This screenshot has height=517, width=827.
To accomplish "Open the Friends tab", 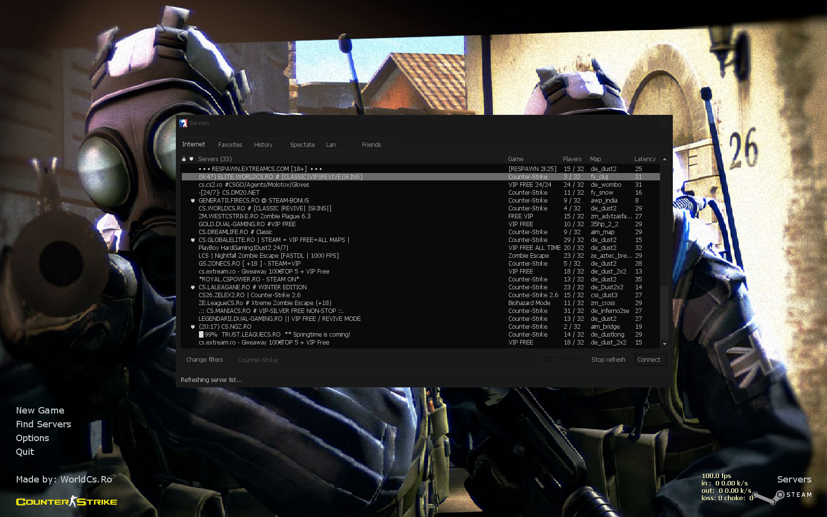I will [x=377, y=145].
